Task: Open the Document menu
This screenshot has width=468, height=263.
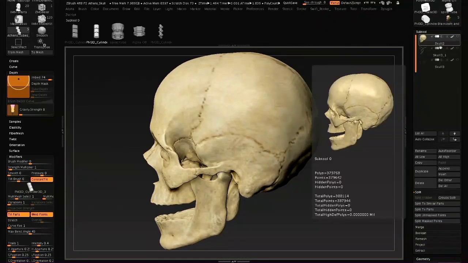Action: [110, 9]
